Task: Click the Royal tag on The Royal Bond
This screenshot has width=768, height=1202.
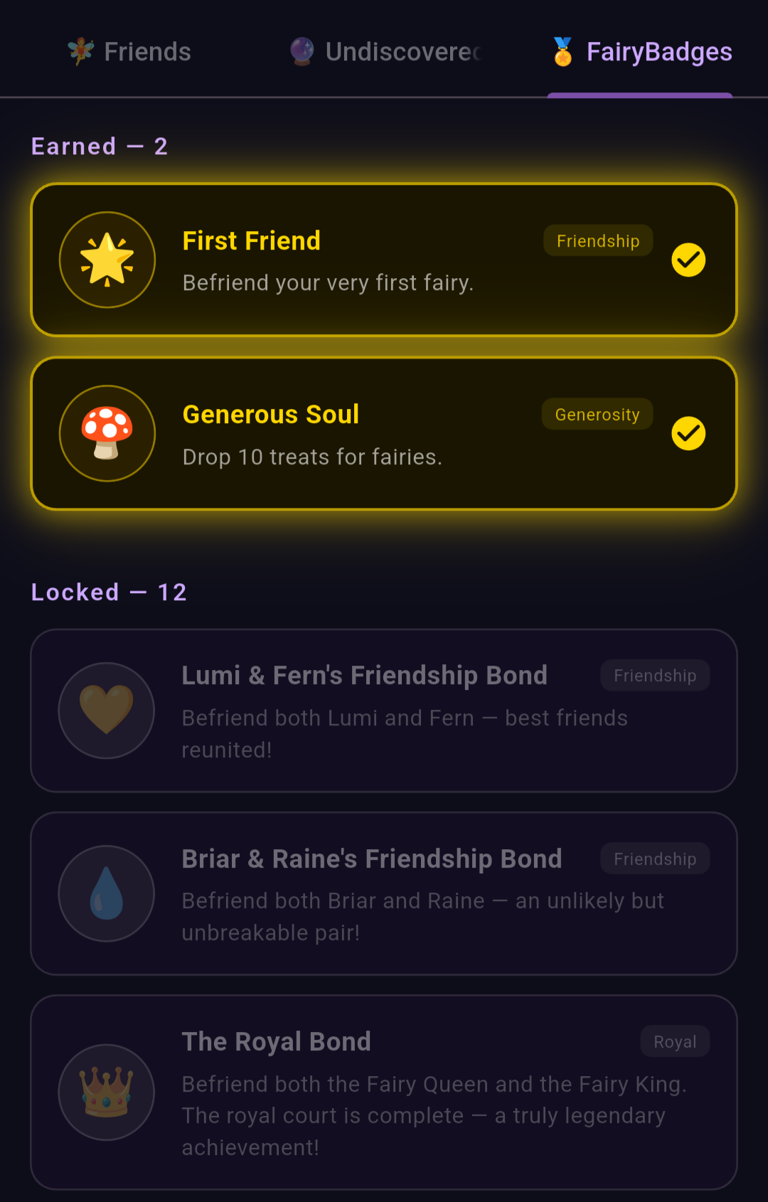Action: [x=675, y=1041]
